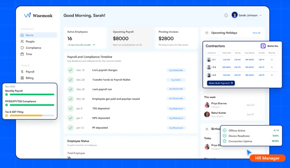The image size is (290, 168).
Task: Click Priya's avatar under Today
Action: click(207, 147)
